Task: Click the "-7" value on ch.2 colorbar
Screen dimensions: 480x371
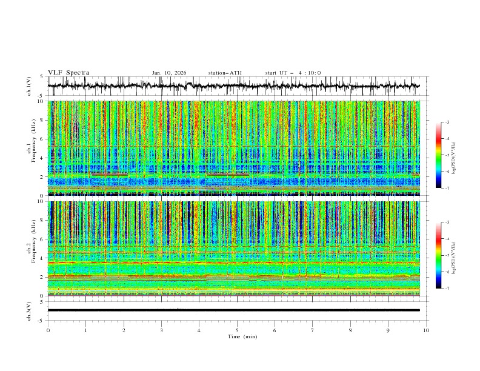Action: click(447, 288)
